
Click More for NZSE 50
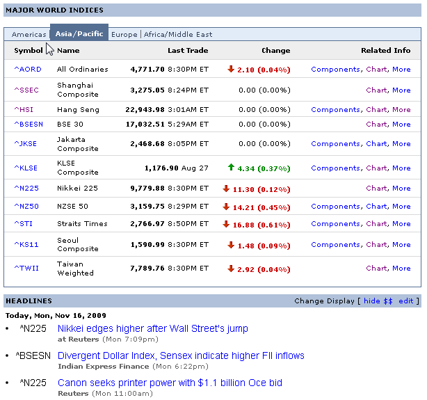pos(401,207)
